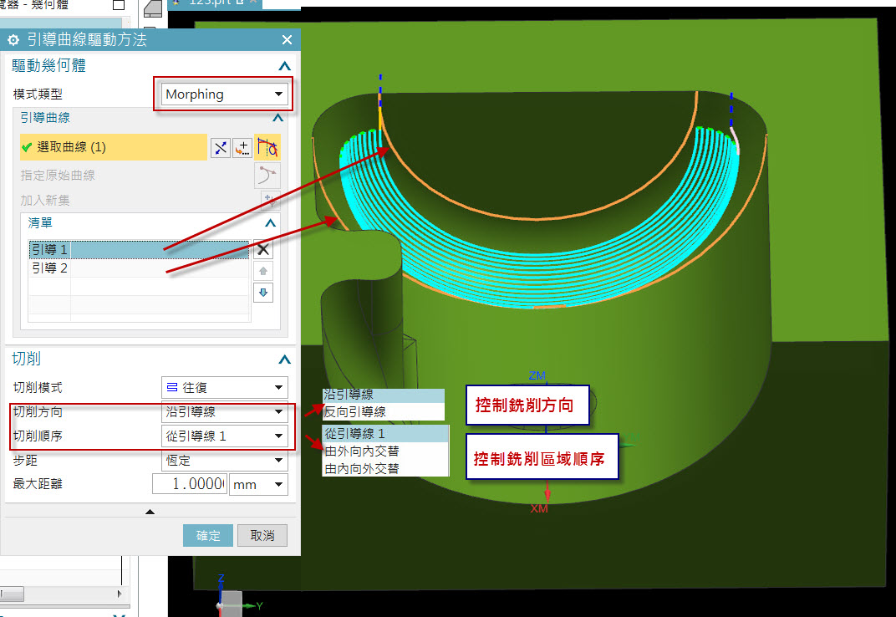Close the 引導曲線驅動方法 dialog
This screenshot has width=896, height=617.
pos(287,39)
